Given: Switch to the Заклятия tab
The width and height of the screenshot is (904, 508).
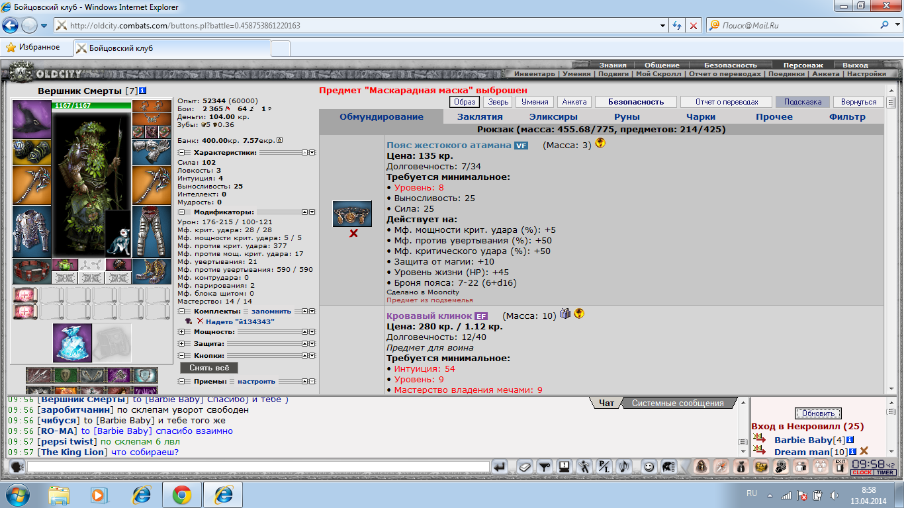Looking at the screenshot, I should click(x=480, y=117).
